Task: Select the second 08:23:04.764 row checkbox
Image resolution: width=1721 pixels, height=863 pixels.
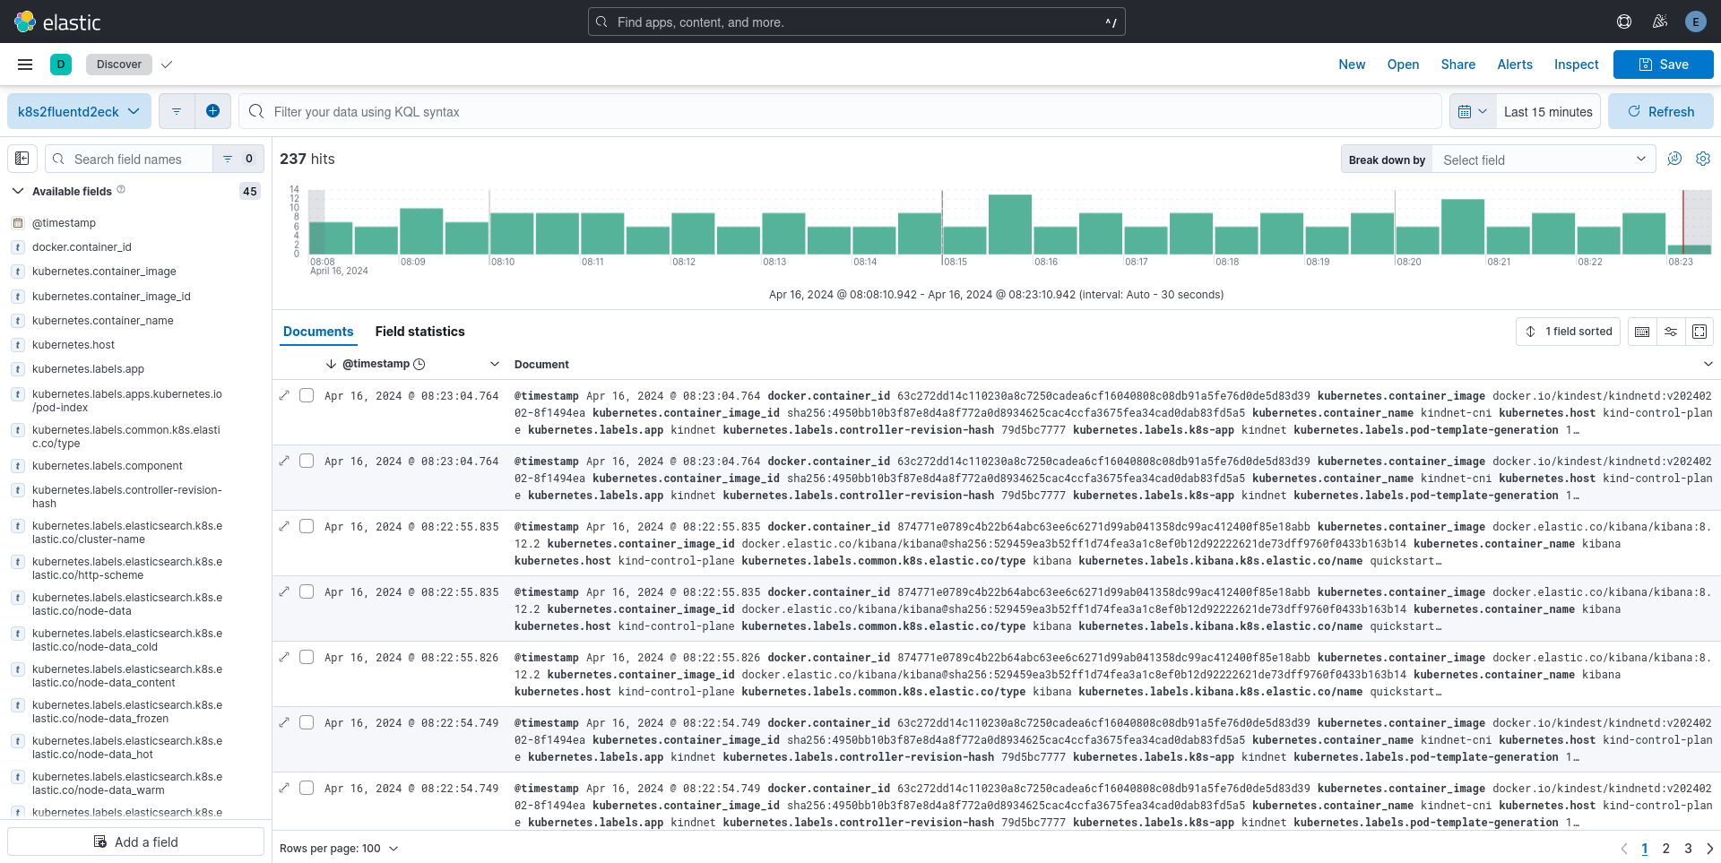Action: coord(307,461)
